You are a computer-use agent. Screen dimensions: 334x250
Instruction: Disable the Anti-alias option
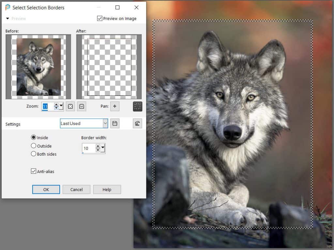[x=33, y=171]
